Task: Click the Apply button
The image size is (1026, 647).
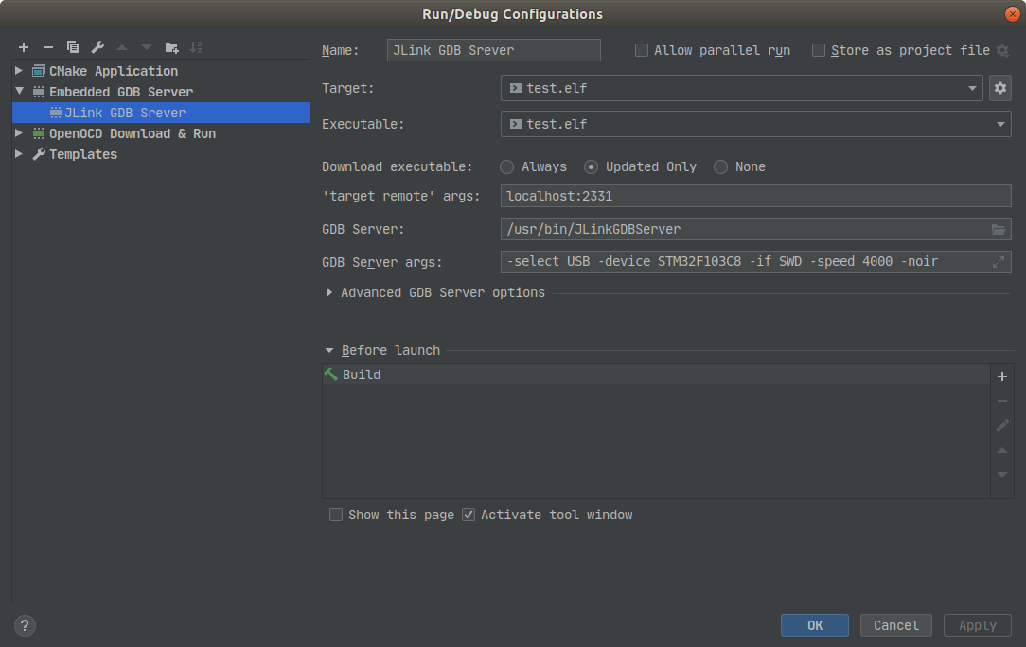Action: (x=978, y=625)
